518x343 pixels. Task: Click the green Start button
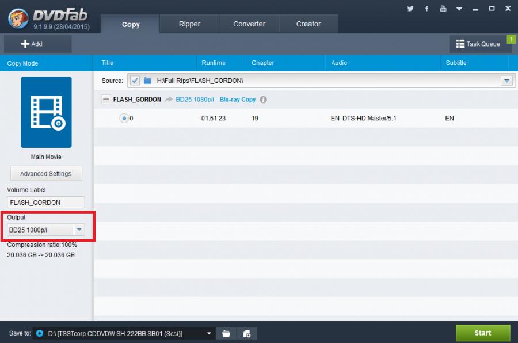tap(483, 333)
